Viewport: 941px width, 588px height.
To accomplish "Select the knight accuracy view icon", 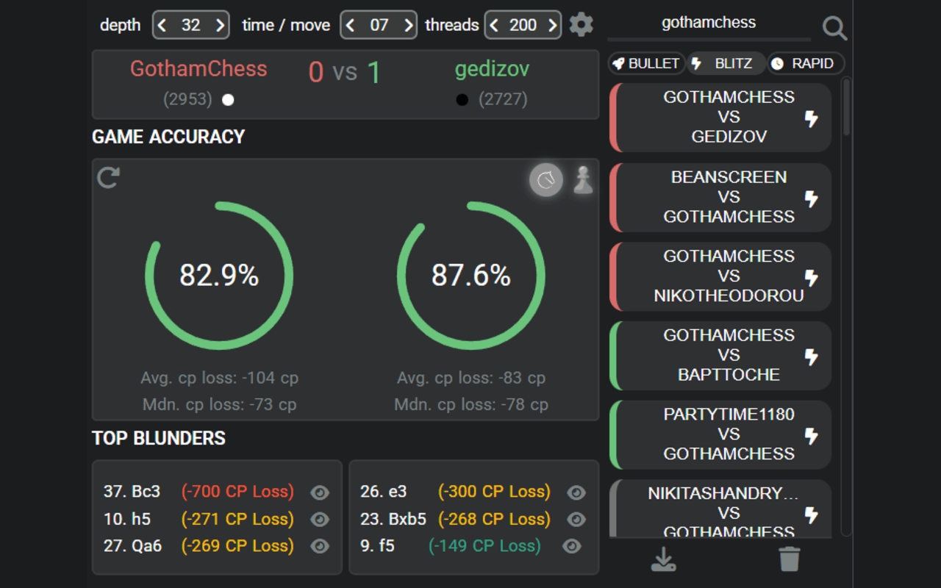I will [x=546, y=180].
